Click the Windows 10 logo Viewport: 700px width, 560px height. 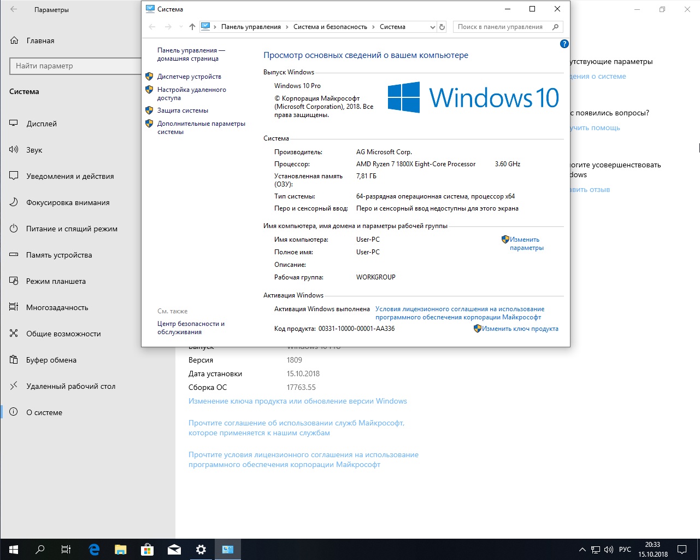coord(473,98)
